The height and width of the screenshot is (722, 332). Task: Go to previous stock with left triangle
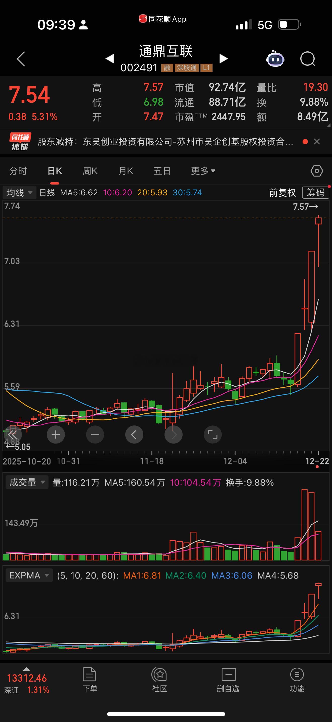point(110,59)
